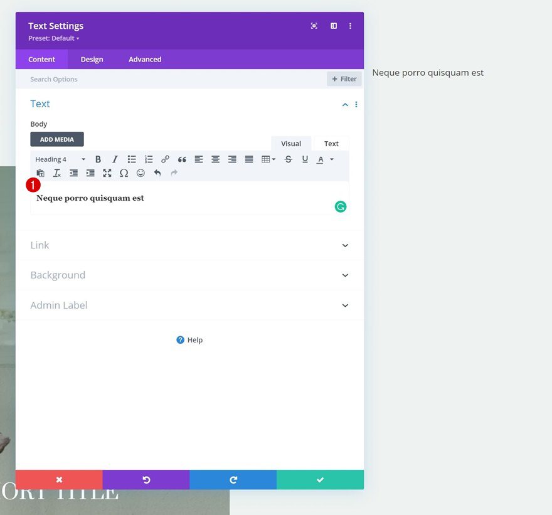This screenshot has height=515, width=552.
Task: Click the Add Media button
Action: (56, 139)
